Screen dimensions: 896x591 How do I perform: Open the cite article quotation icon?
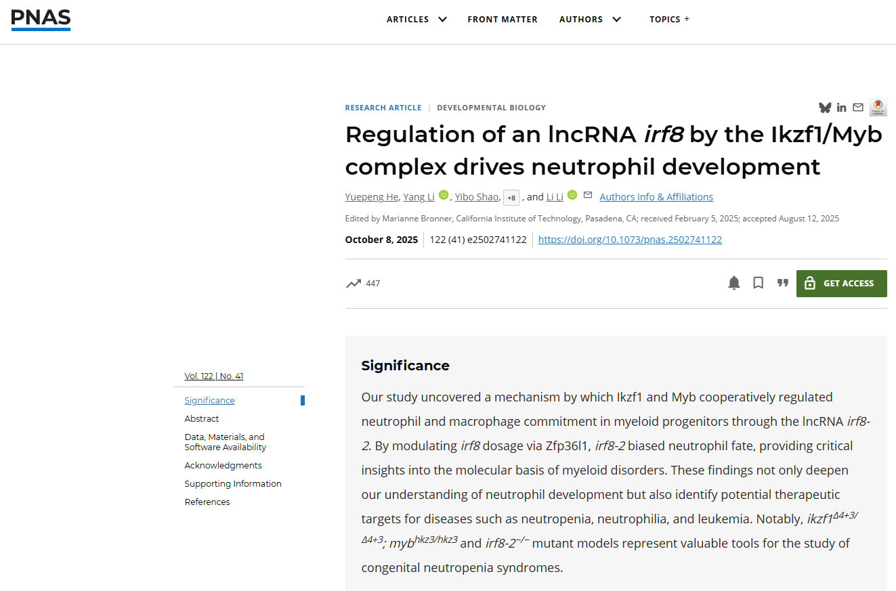(x=783, y=283)
